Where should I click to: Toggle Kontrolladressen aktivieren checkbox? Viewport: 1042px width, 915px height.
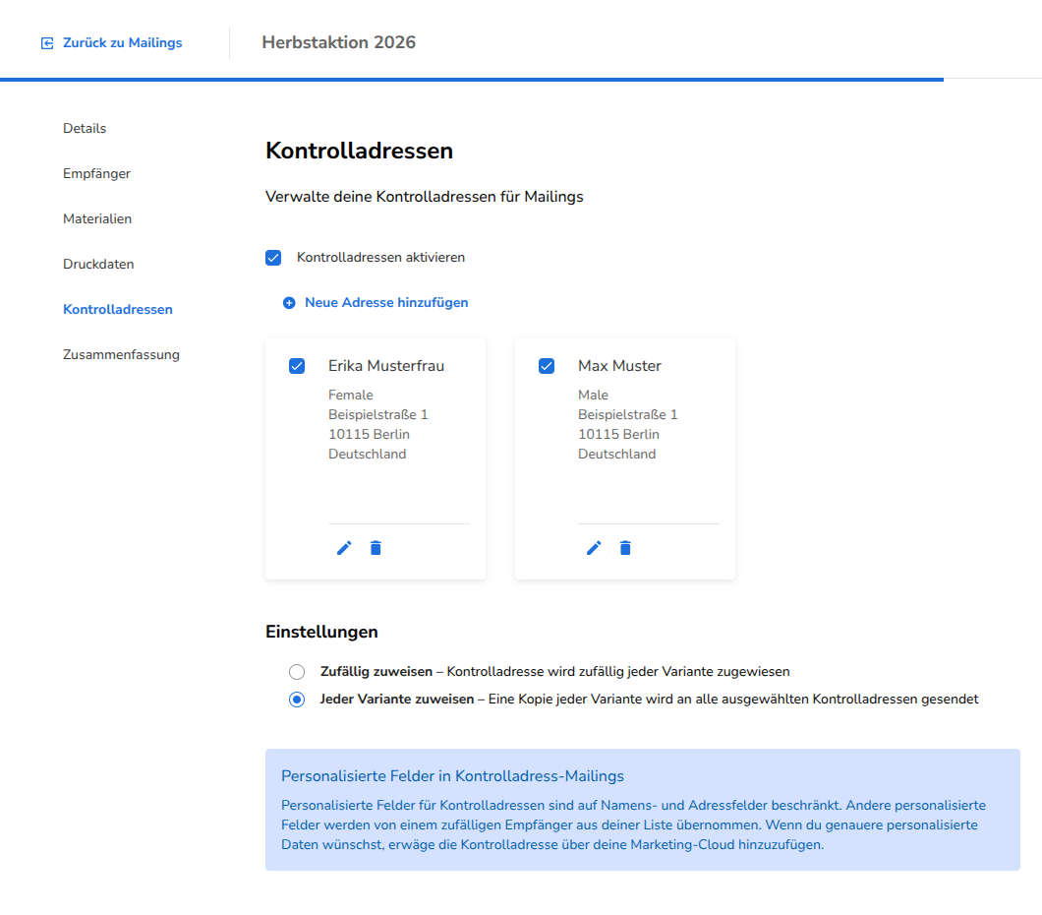(273, 258)
